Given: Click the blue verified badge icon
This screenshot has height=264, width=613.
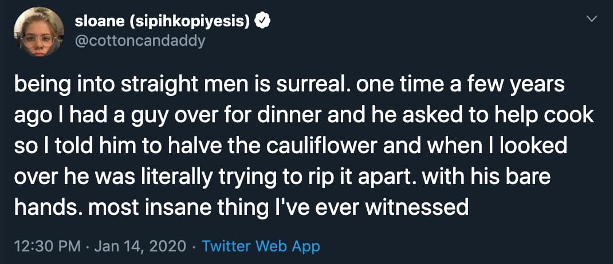Looking at the screenshot, I should tap(262, 22).
